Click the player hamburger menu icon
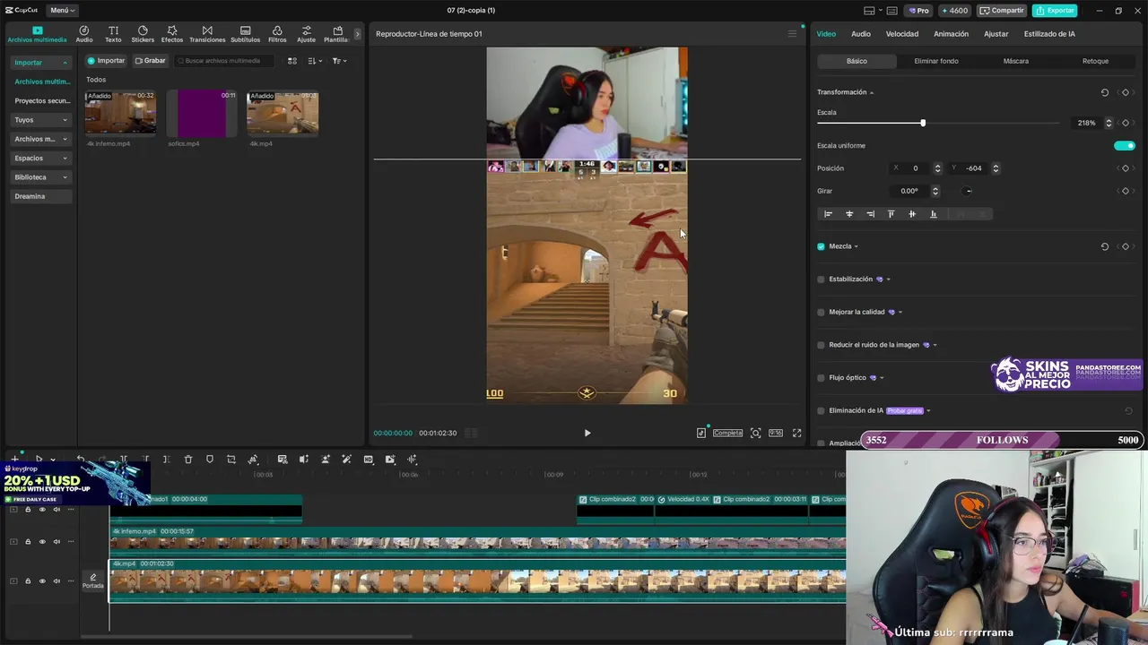 (x=792, y=34)
